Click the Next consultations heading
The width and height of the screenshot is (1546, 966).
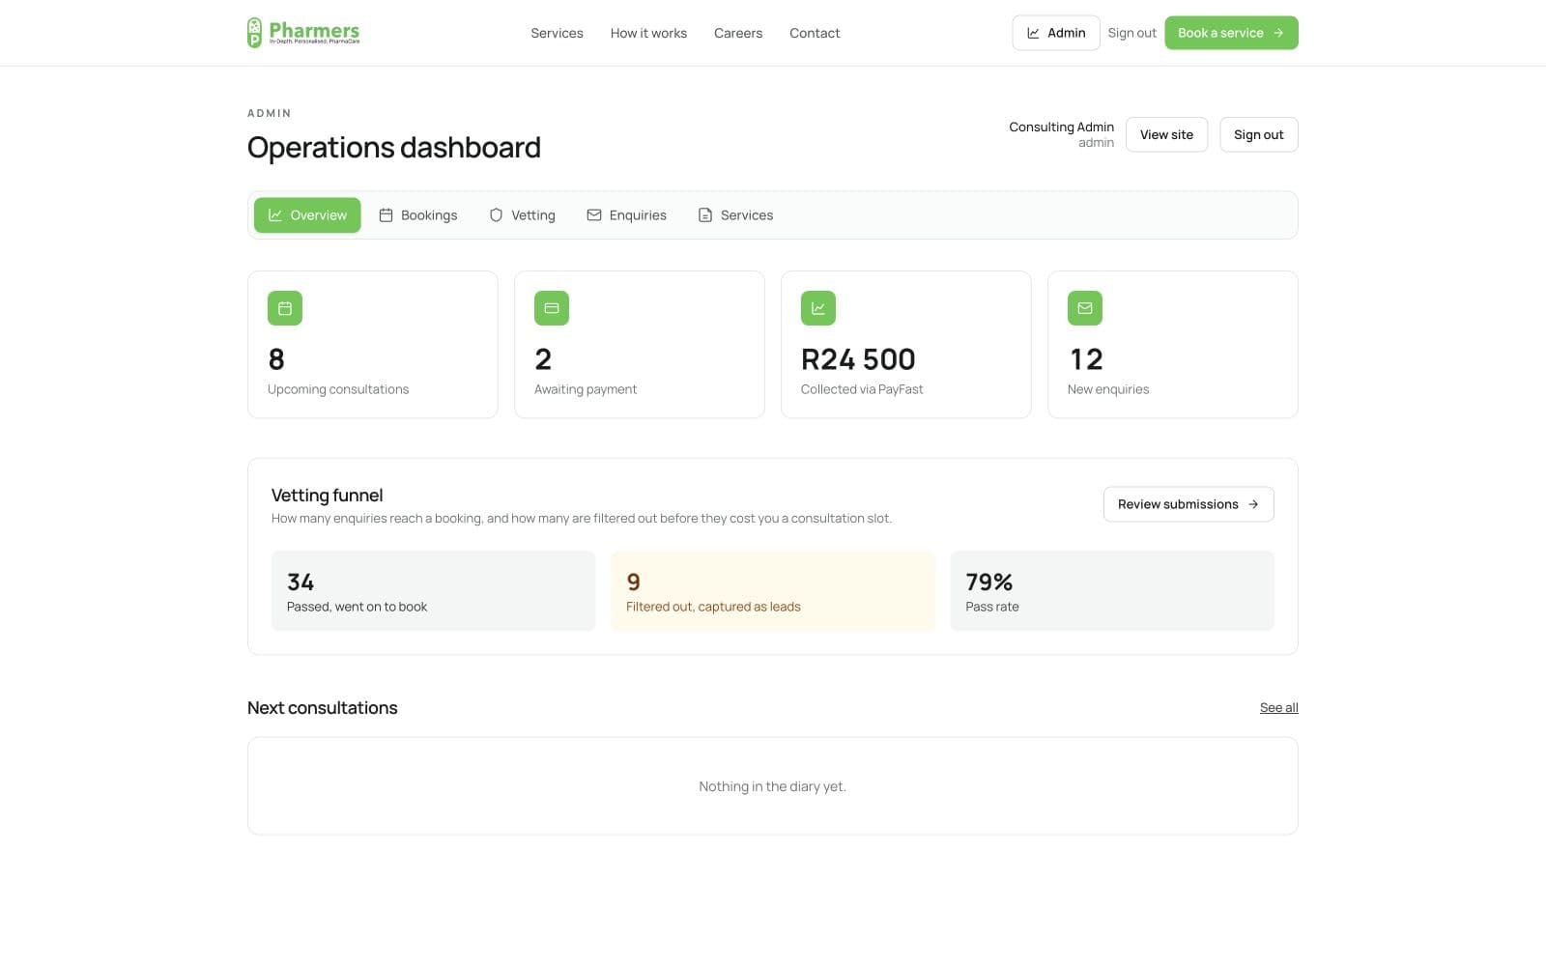(322, 708)
